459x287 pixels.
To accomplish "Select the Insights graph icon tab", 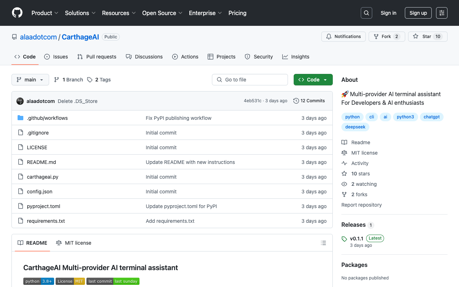I will 285,57.
